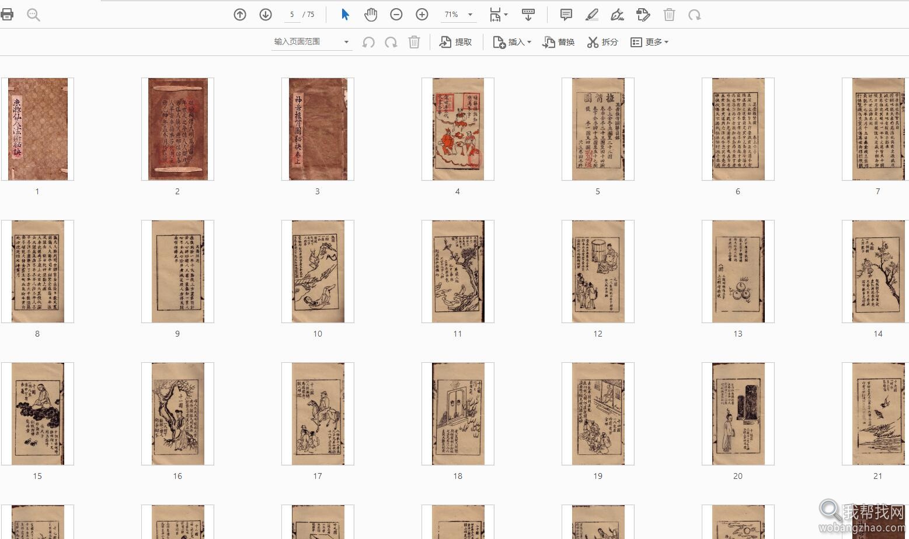Go to next page arrow
Screen dimensions: 909x539
[266, 15]
